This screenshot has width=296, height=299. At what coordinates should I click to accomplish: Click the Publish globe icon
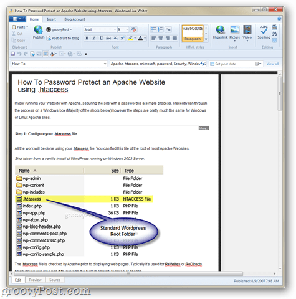coord(39,30)
